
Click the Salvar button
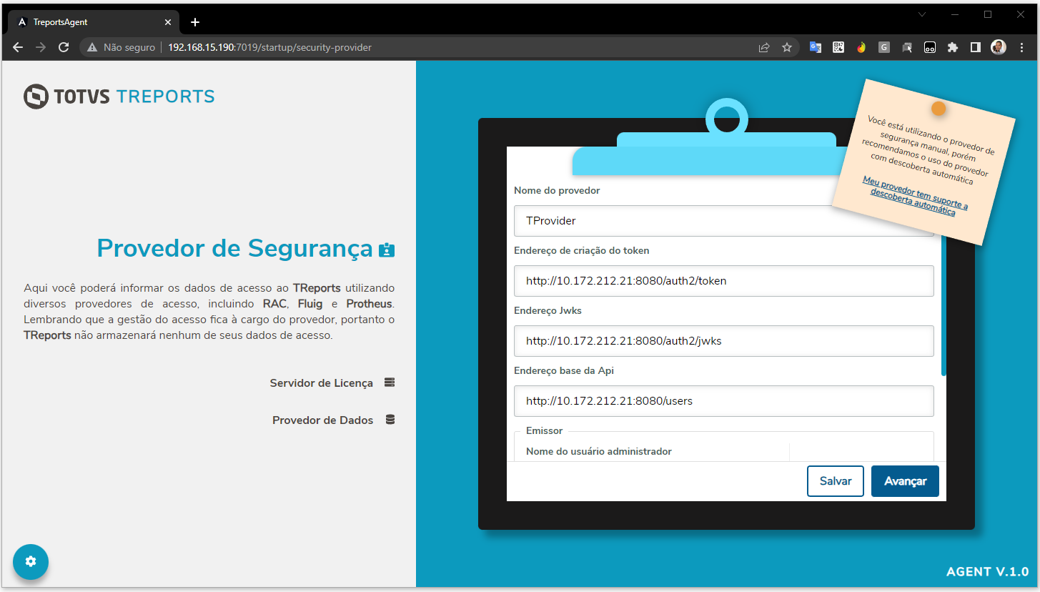(x=836, y=481)
